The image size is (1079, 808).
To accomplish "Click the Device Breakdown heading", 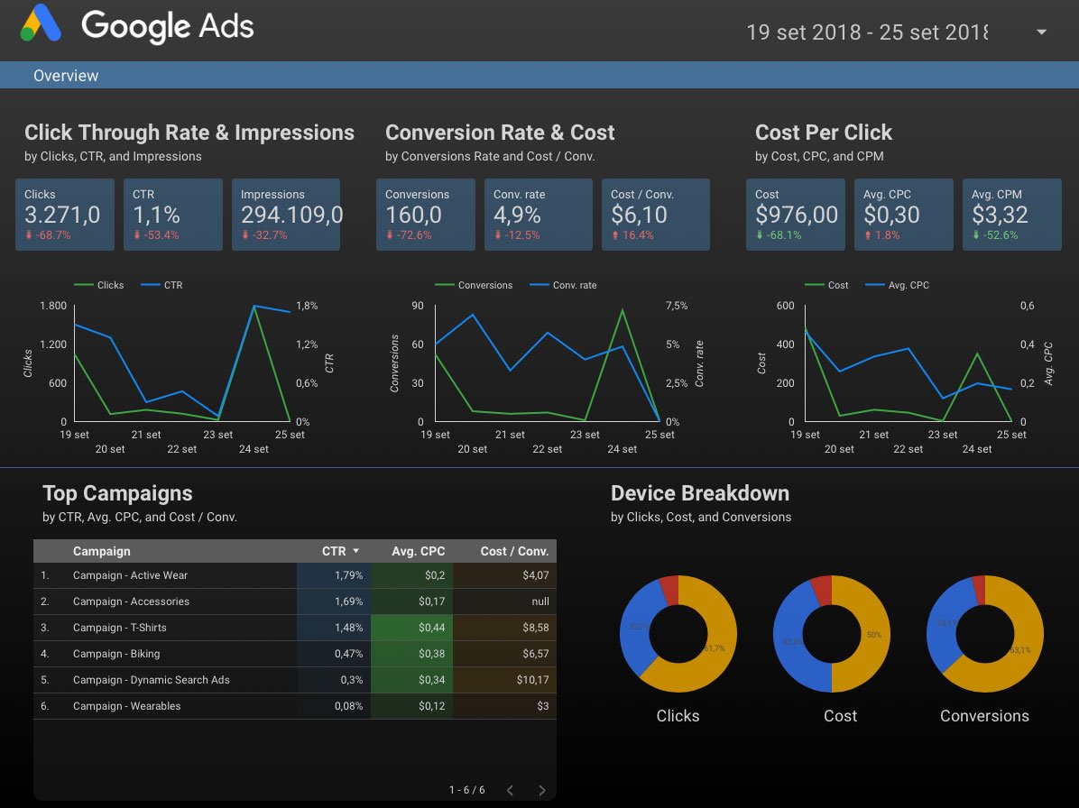I will (700, 493).
